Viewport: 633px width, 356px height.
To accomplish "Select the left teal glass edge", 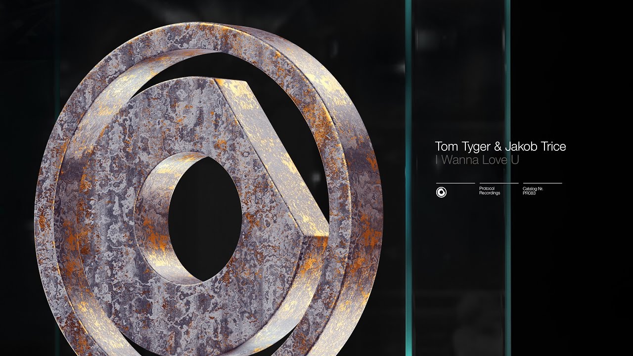I will pyautogui.click(x=408, y=178).
